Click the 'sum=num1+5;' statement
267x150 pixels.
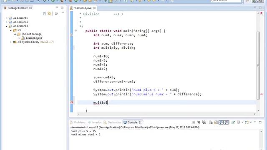point(104,77)
